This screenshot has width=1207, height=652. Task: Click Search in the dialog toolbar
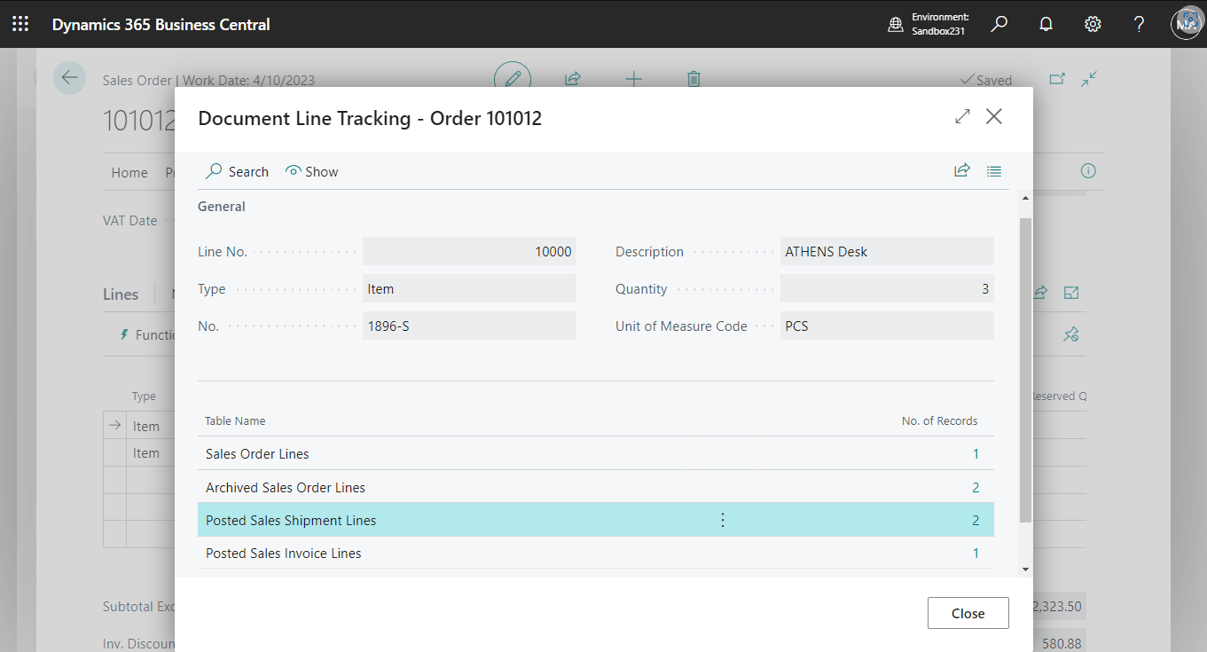pyautogui.click(x=238, y=171)
